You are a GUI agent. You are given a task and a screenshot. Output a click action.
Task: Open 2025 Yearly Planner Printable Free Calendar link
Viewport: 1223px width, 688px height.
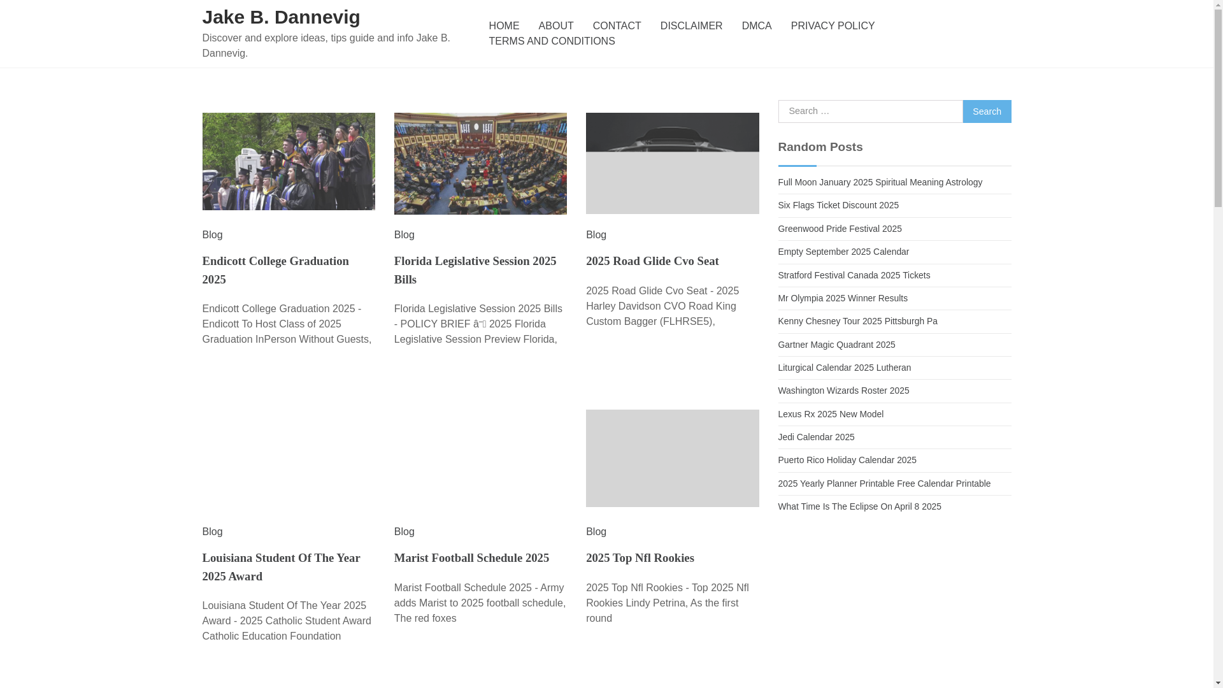[884, 484]
